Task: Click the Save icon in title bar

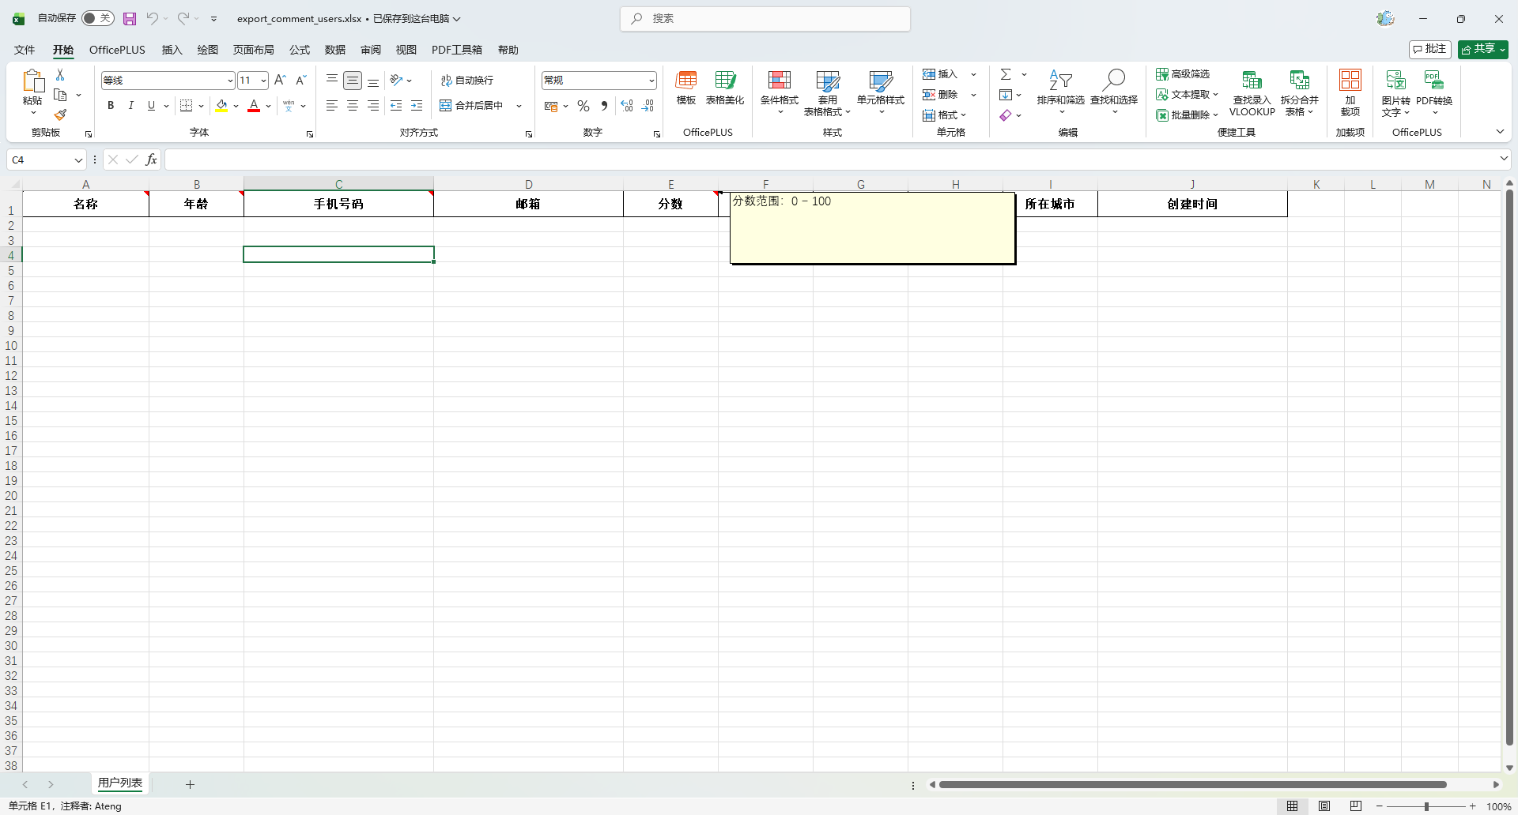Action: pyautogui.click(x=130, y=18)
